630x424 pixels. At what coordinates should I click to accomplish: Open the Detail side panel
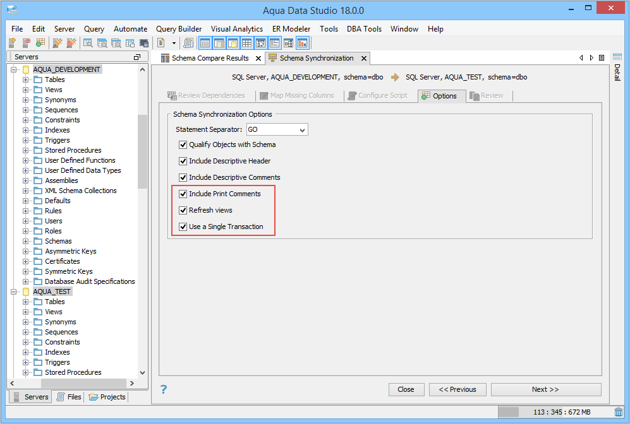point(617,67)
